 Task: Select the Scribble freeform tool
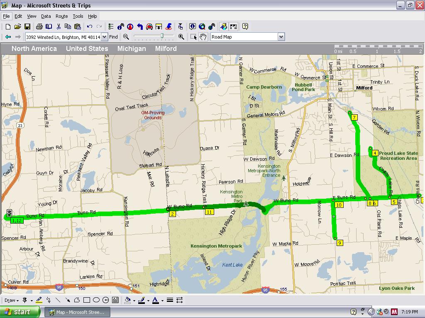(49, 300)
